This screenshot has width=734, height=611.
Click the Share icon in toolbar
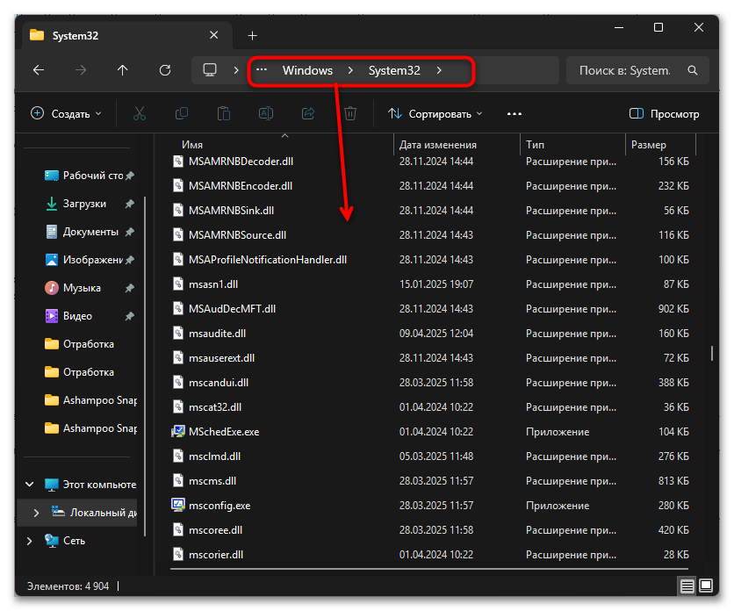pos(308,113)
